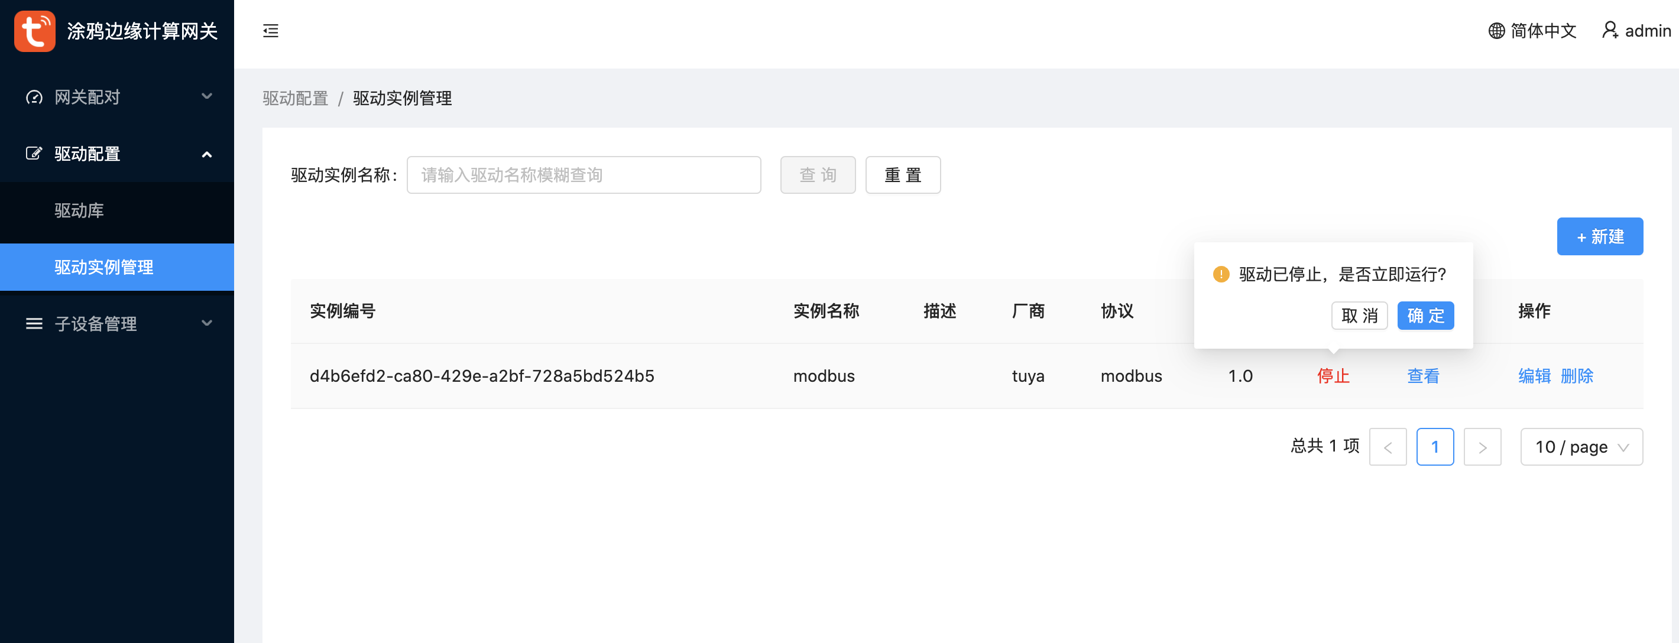Click the next page arrow
This screenshot has height=643, width=1679.
click(x=1482, y=447)
